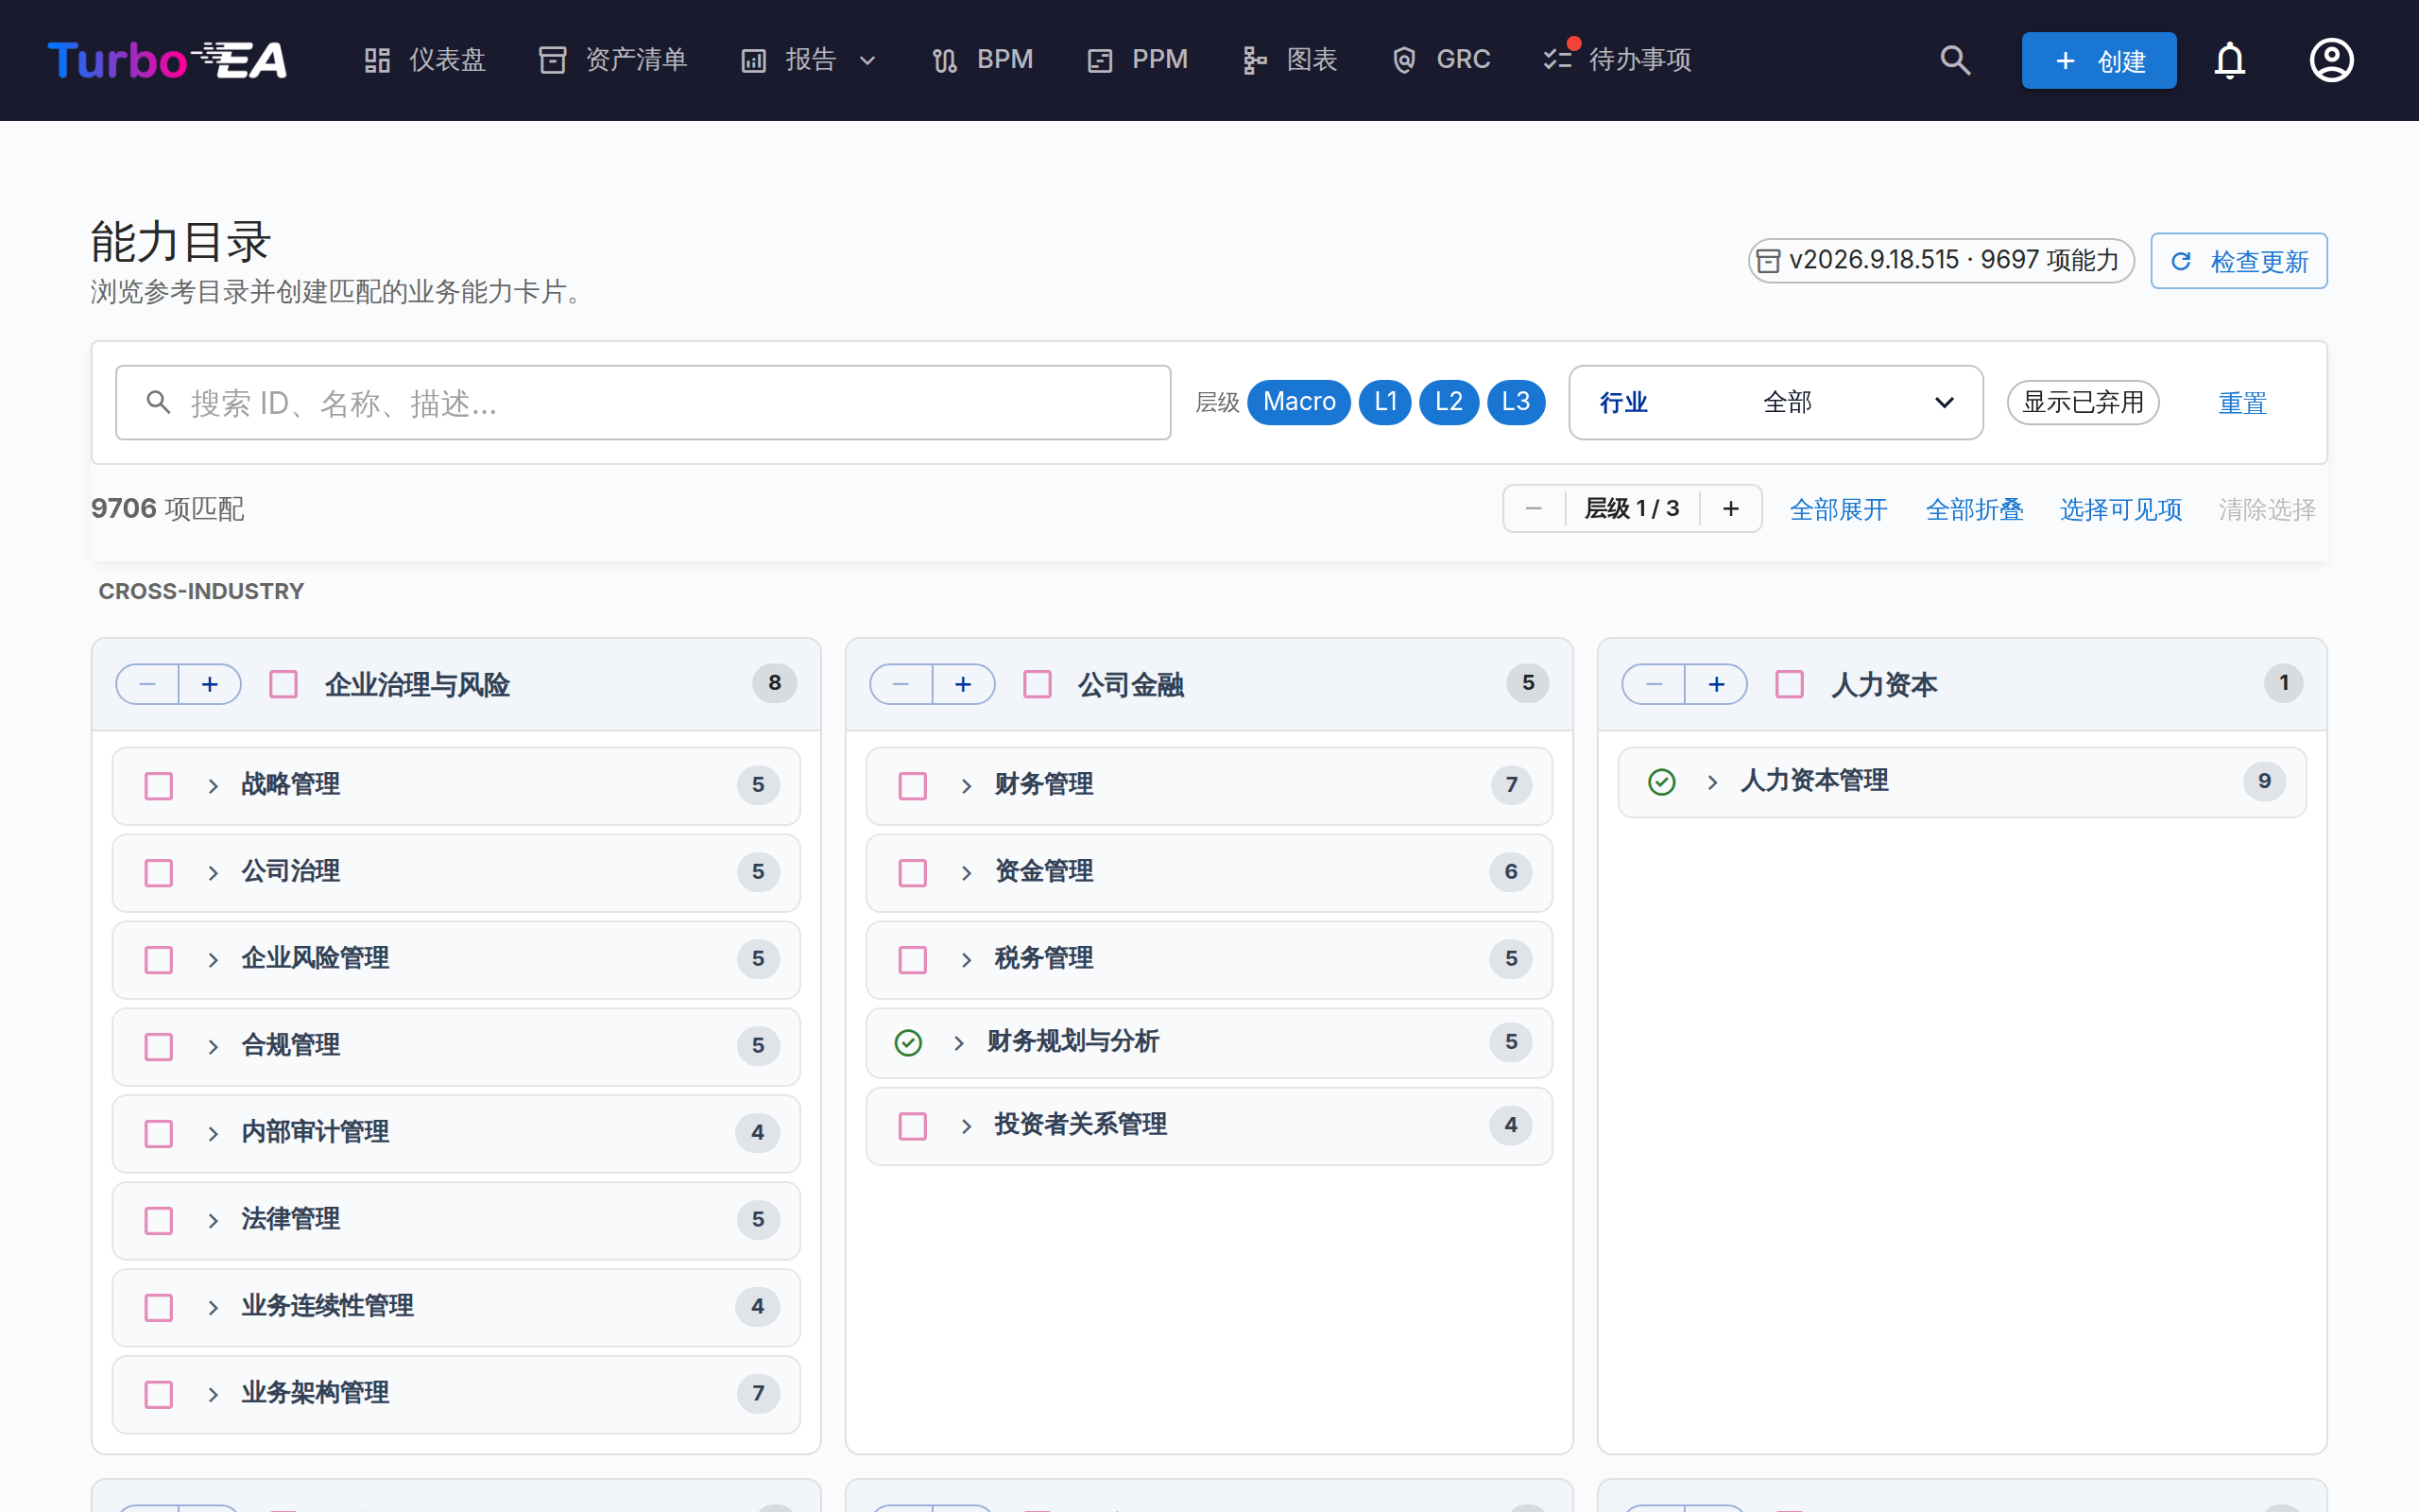Expand the 法律管理 row chevron
Screen dimensions: 2419x1512
[x=213, y=1221]
